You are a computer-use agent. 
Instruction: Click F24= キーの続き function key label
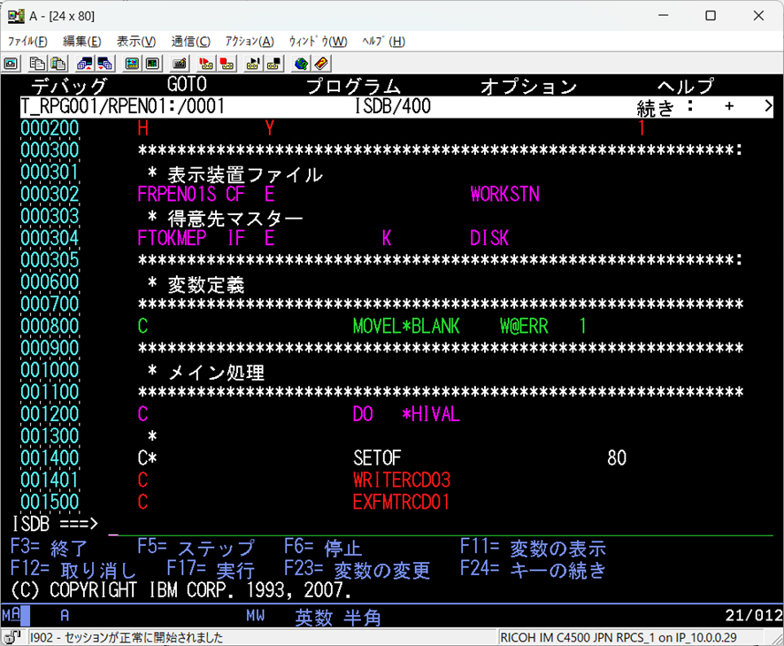click(x=533, y=570)
